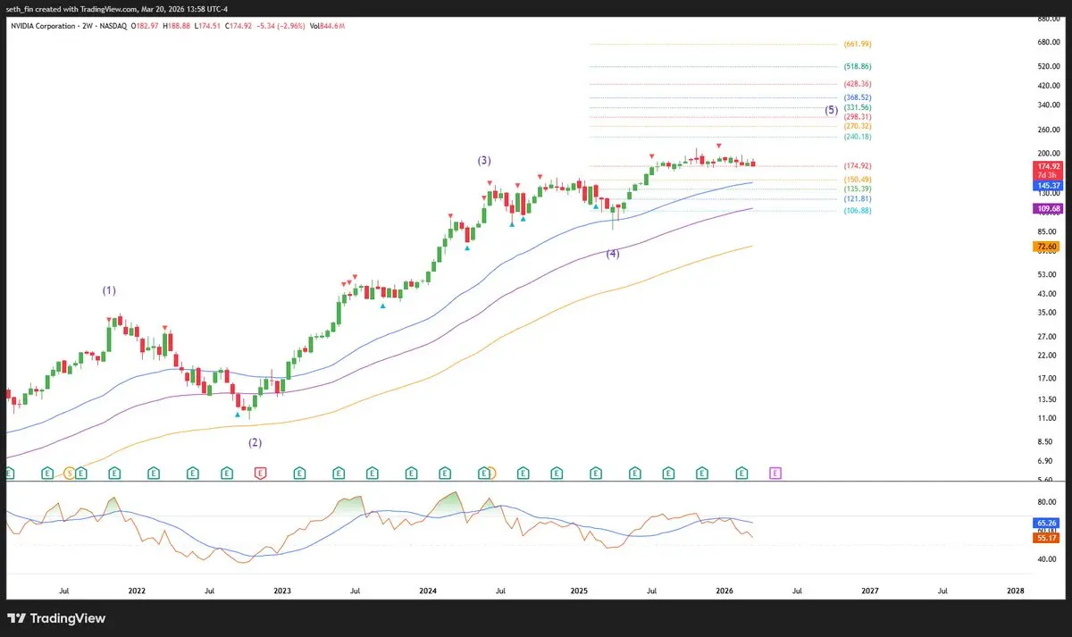
Task: Click the cyan up-triangle at the 2022 low
Action: (x=238, y=415)
